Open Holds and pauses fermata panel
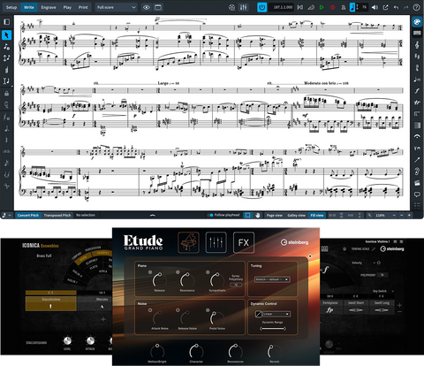424x366 pixels. click(417, 136)
